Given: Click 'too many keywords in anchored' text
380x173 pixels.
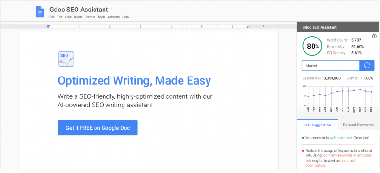Looking at the screenshot, I should (x=347, y=155).
